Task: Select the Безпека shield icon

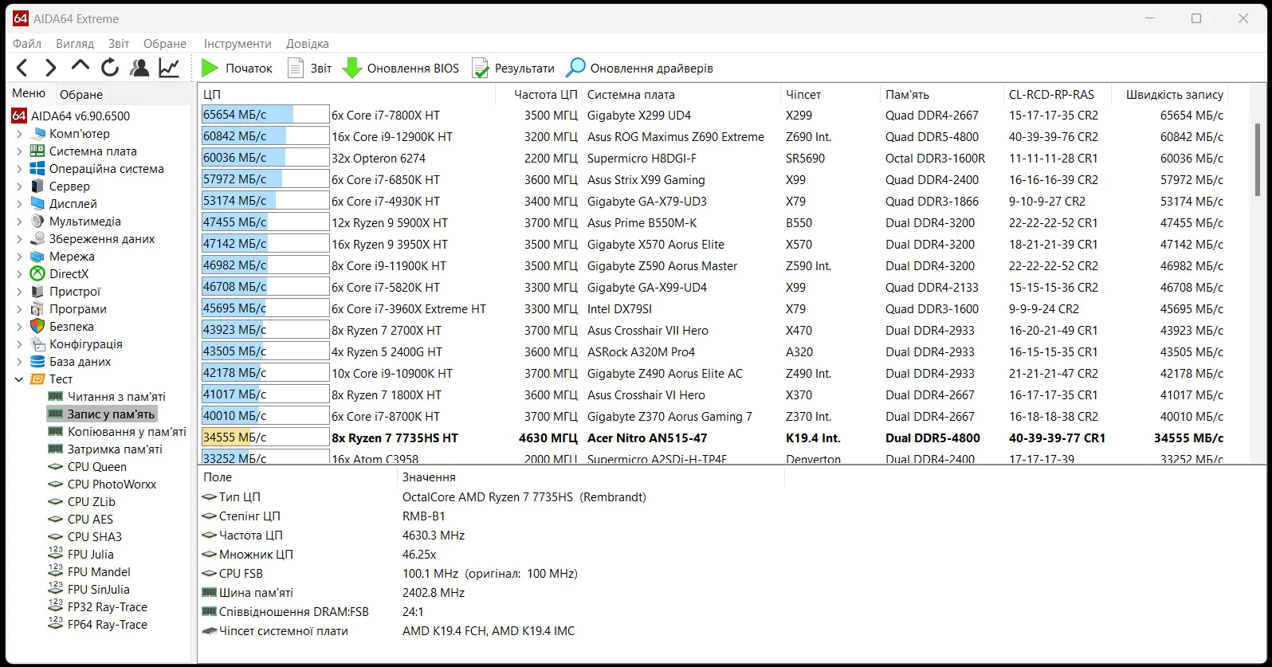Action: tap(37, 327)
